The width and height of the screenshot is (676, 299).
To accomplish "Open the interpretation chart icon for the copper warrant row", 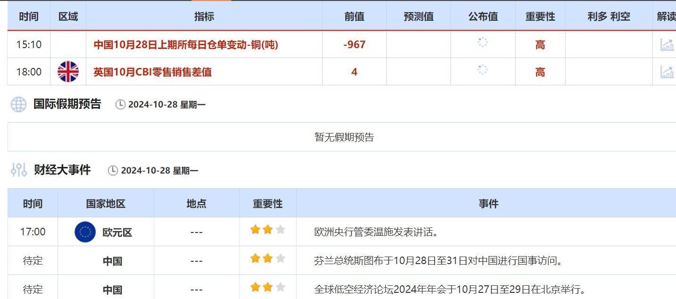I will 666,44.
